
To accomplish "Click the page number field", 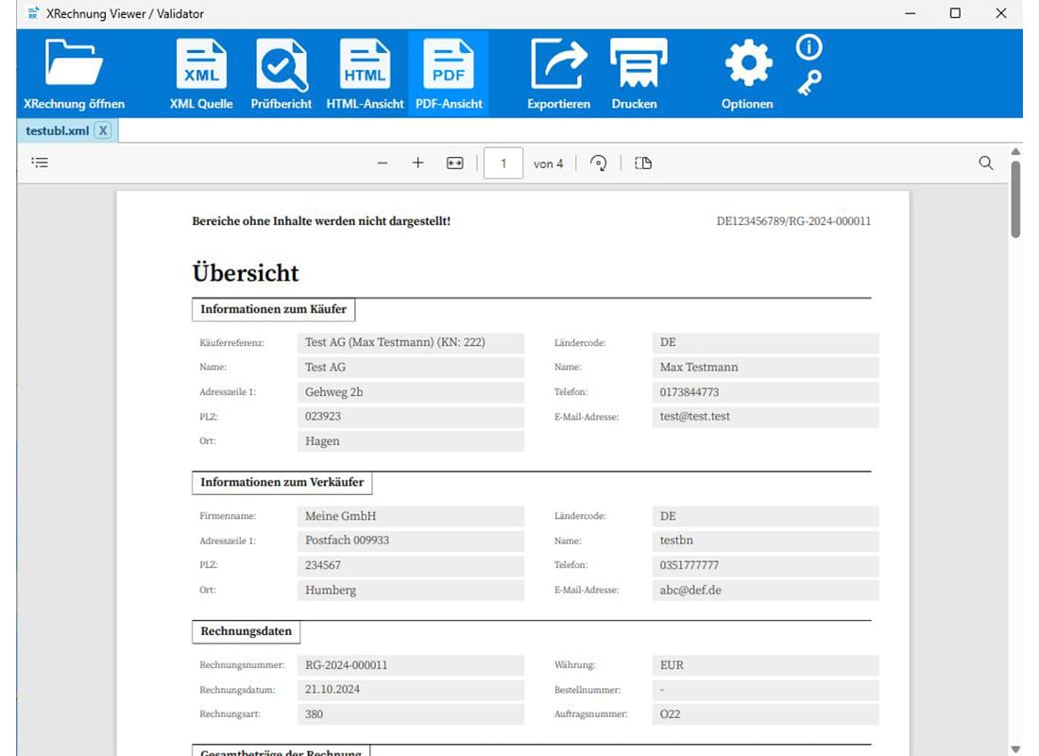I will [502, 163].
